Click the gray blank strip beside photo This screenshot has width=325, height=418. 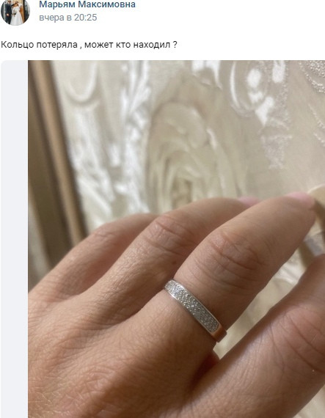(x=15, y=239)
